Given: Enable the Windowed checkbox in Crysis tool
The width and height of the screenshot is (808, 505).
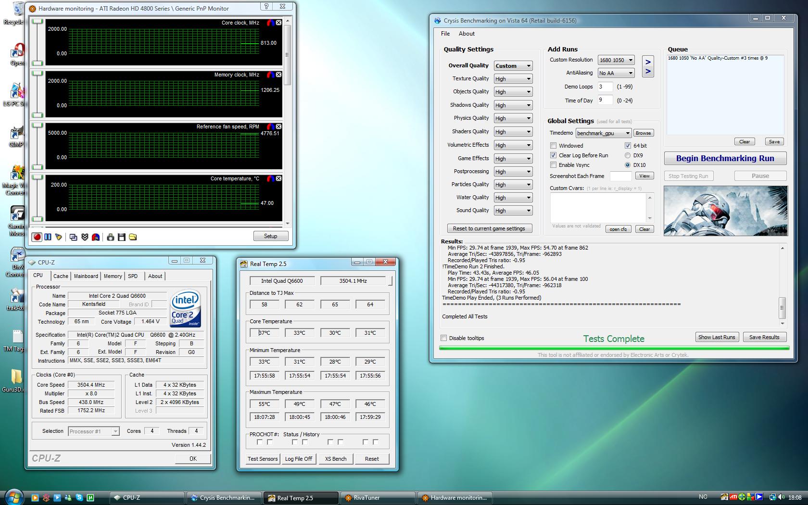Looking at the screenshot, I should (x=553, y=146).
